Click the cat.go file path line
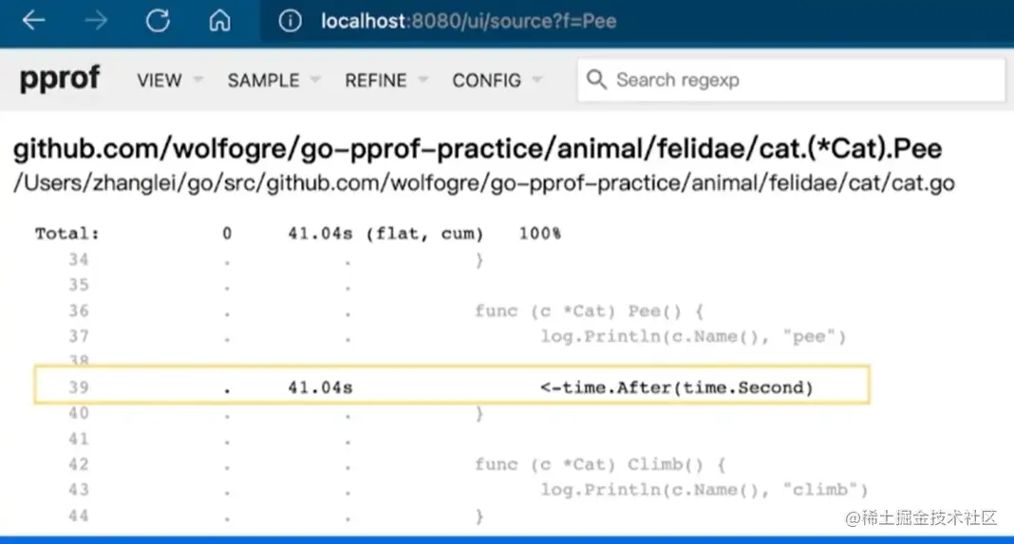The height and width of the screenshot is (544, 1014). tap(483, 183)
